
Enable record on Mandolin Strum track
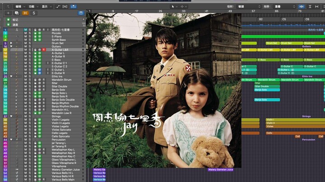(44, 80)
